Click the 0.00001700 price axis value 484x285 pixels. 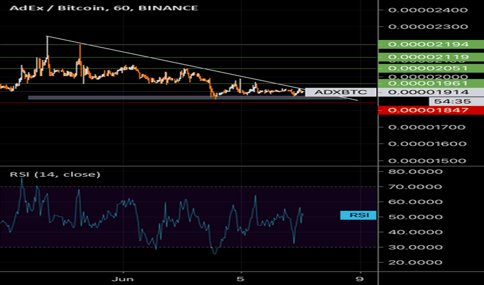pos(426,127)
